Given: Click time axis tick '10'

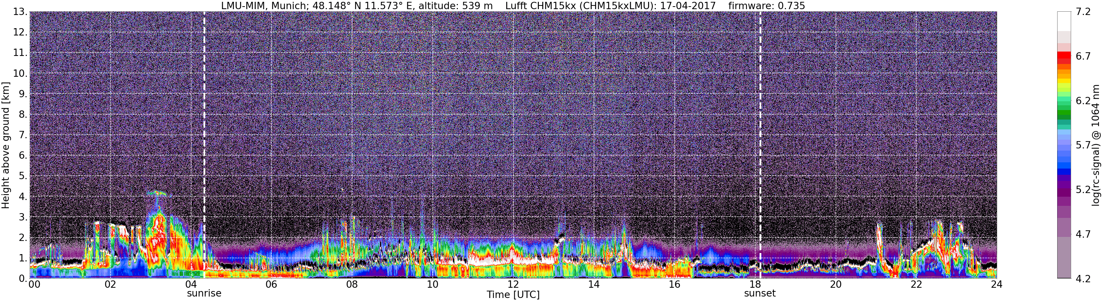Looking at the screenshot, I should point(433,284).
